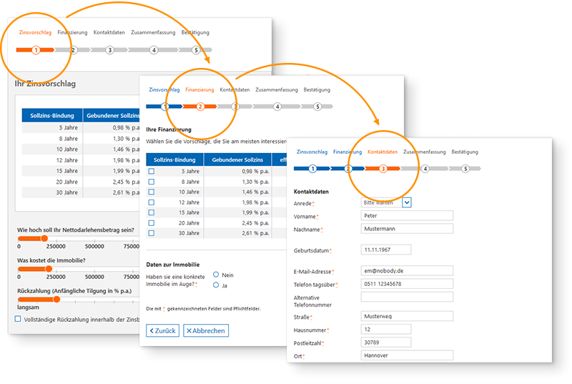
Task: Click the E-Mail-Adresse input field
Action: 407,271
